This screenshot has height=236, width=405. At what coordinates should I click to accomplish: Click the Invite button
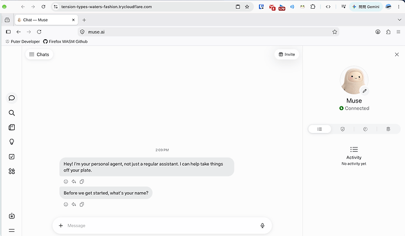pyautogui.click(x=286, y=54)
